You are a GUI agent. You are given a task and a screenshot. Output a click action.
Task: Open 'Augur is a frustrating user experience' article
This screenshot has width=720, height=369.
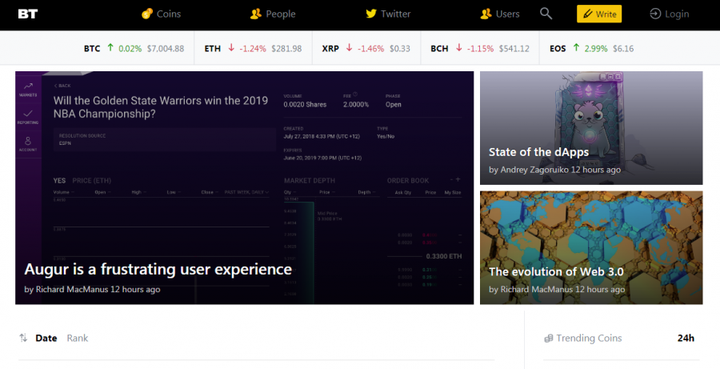click(x=158, y=269)
